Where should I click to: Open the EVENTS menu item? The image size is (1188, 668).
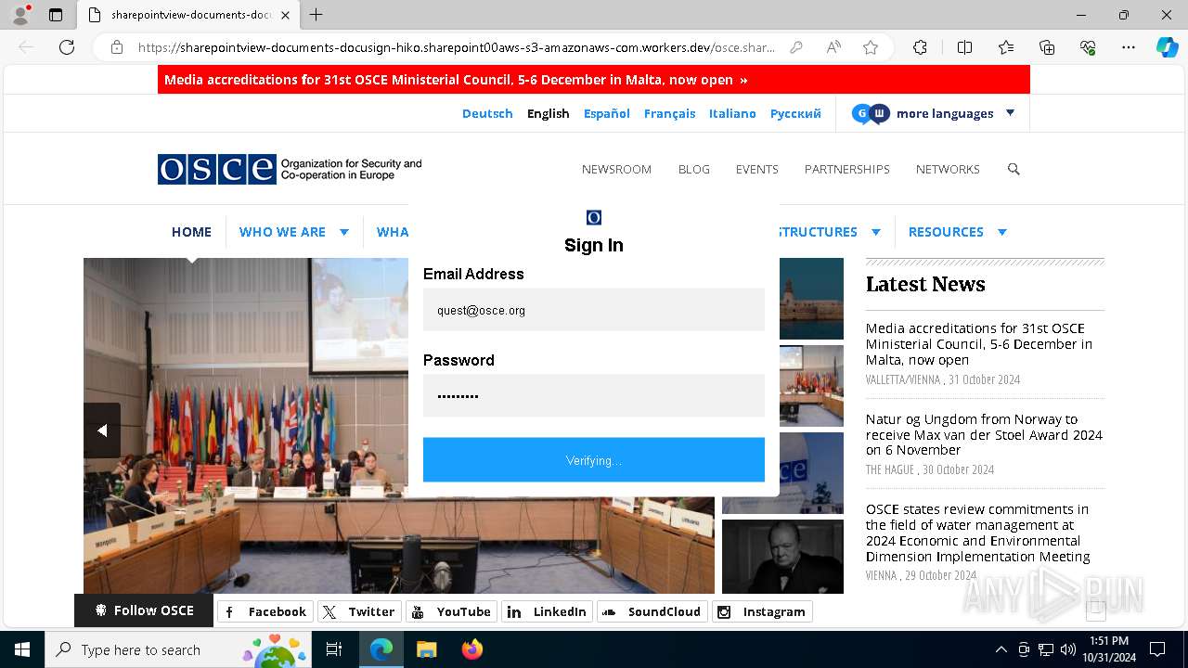pos(756,169)
